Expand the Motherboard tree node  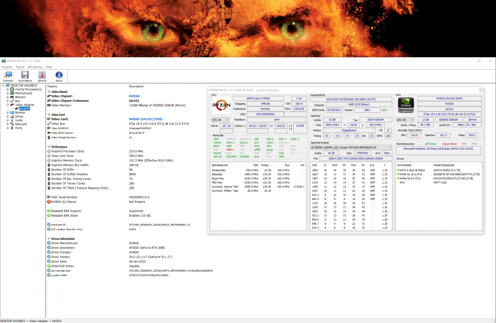7,93
